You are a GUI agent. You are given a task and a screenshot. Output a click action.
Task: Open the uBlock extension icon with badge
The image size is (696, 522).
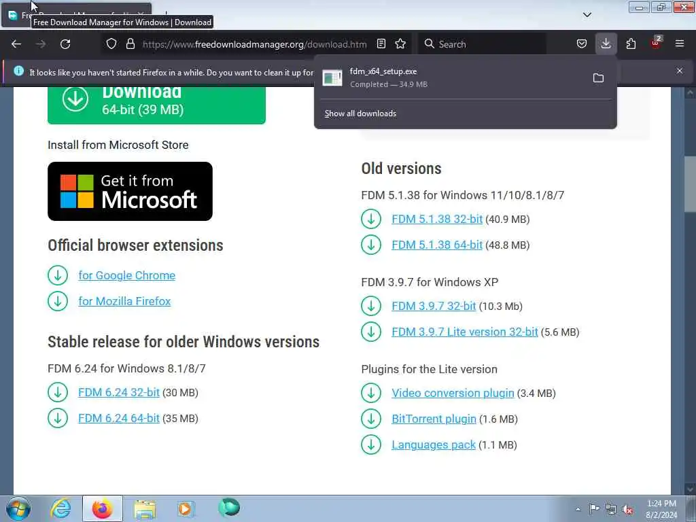(x=655, y=43)
